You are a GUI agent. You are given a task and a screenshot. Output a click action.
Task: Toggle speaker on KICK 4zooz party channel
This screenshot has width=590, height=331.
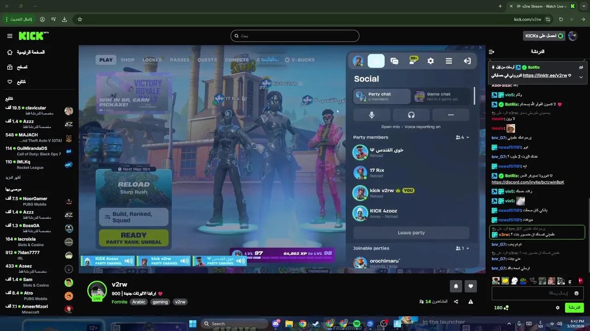128,261
